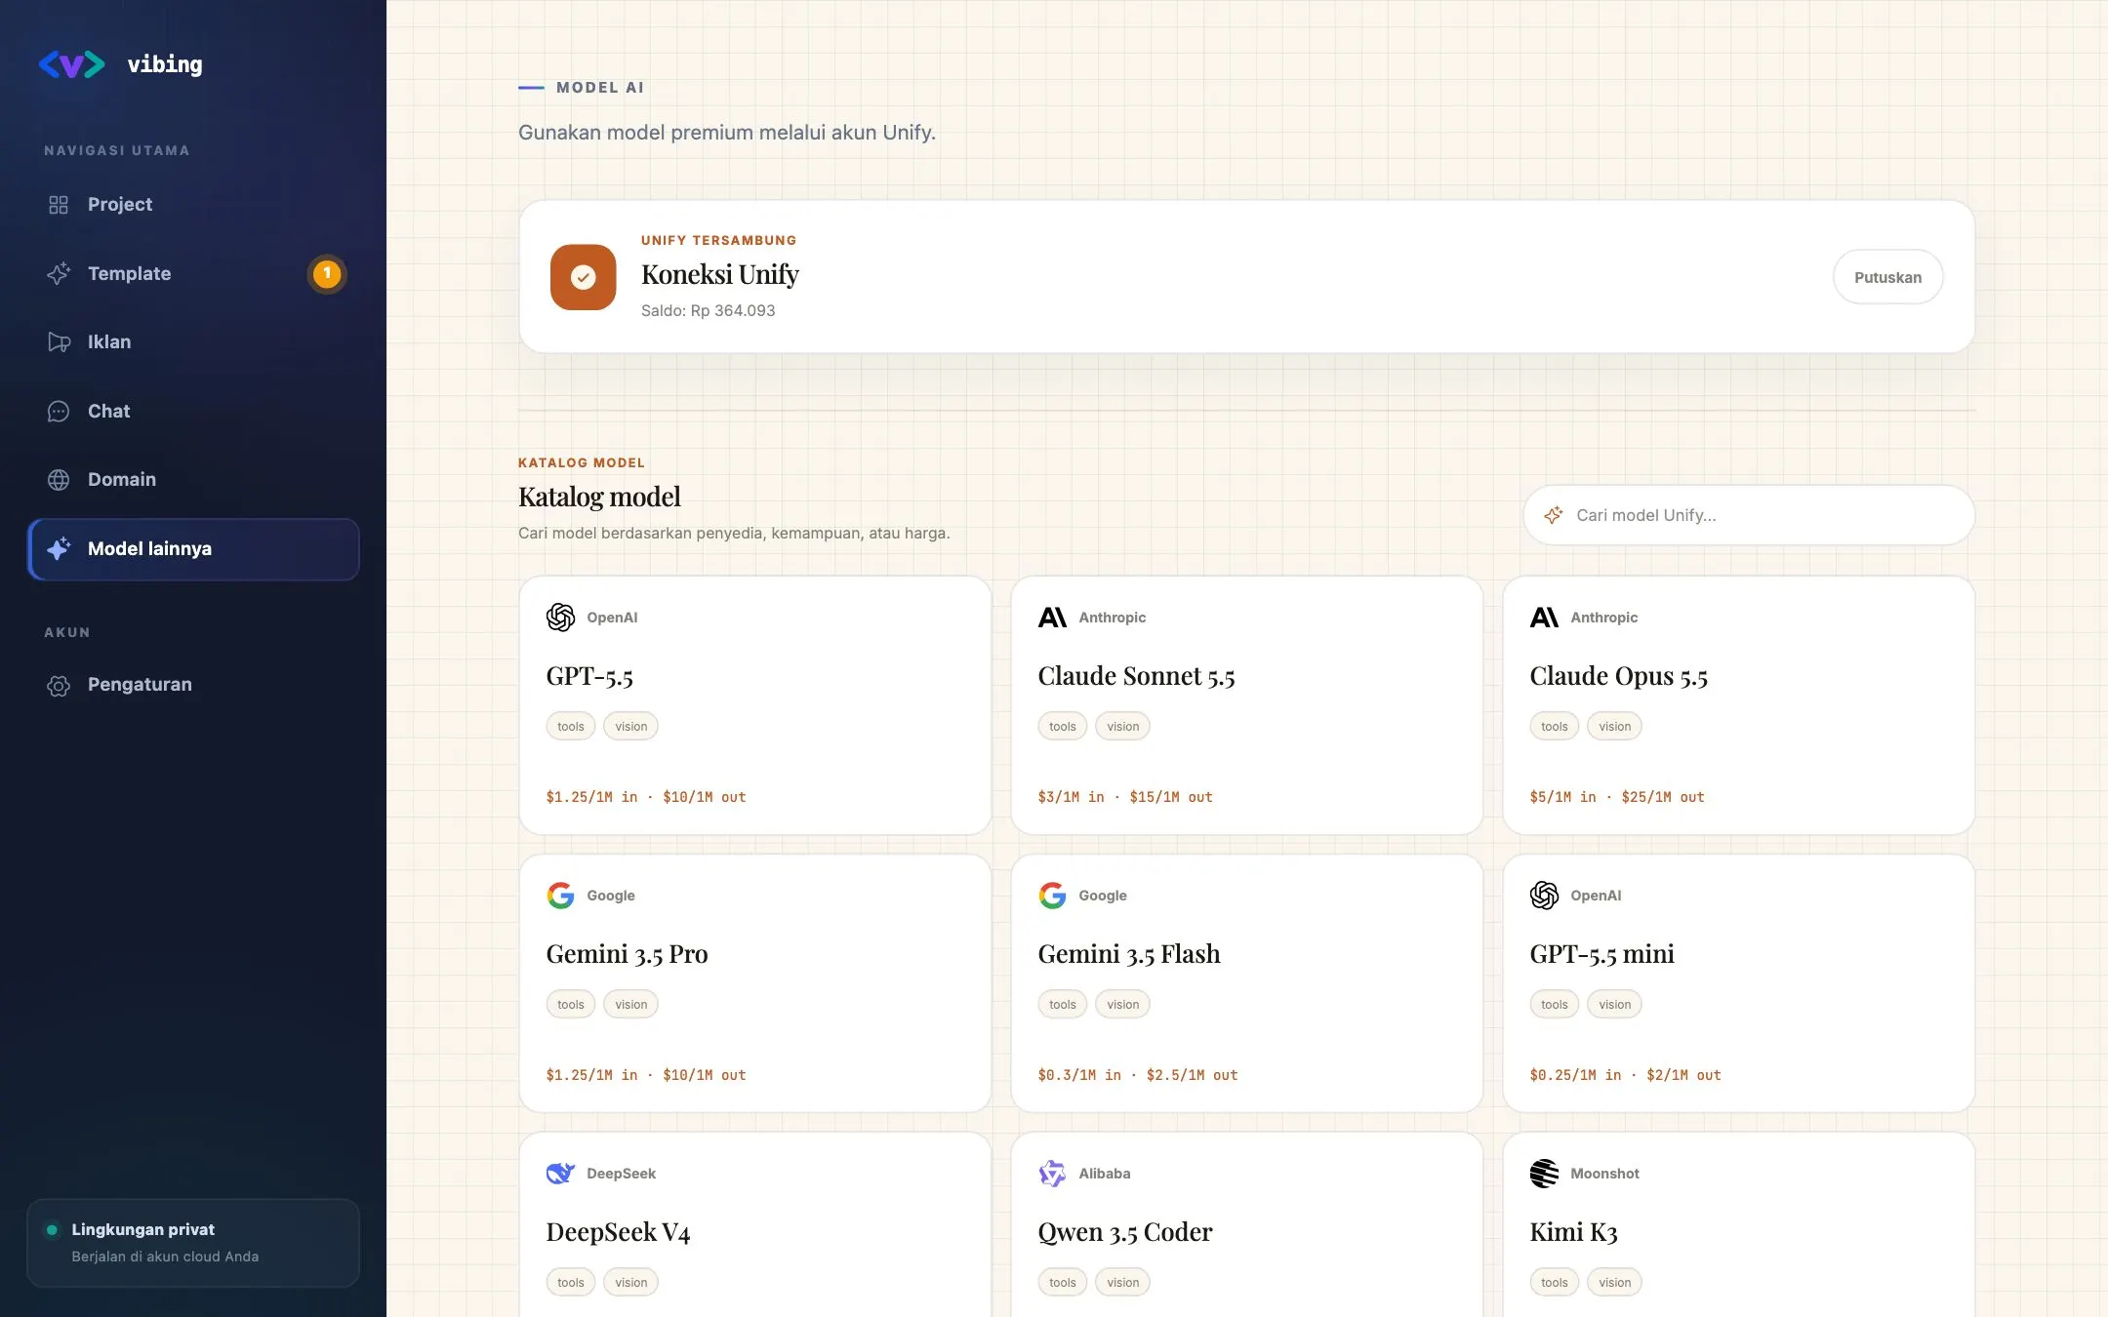Click the Putuskan button
The height and width of the screenshot is (1317, 2108).
click(x=1887, y=277)
